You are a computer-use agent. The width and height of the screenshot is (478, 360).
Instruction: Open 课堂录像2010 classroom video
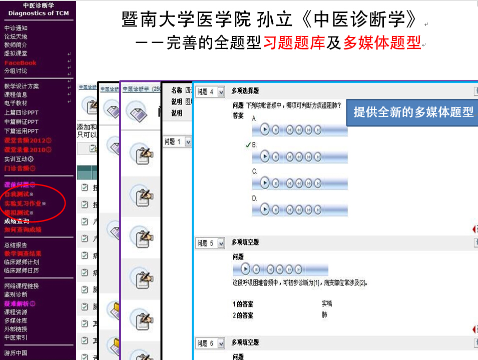[28, 150]
